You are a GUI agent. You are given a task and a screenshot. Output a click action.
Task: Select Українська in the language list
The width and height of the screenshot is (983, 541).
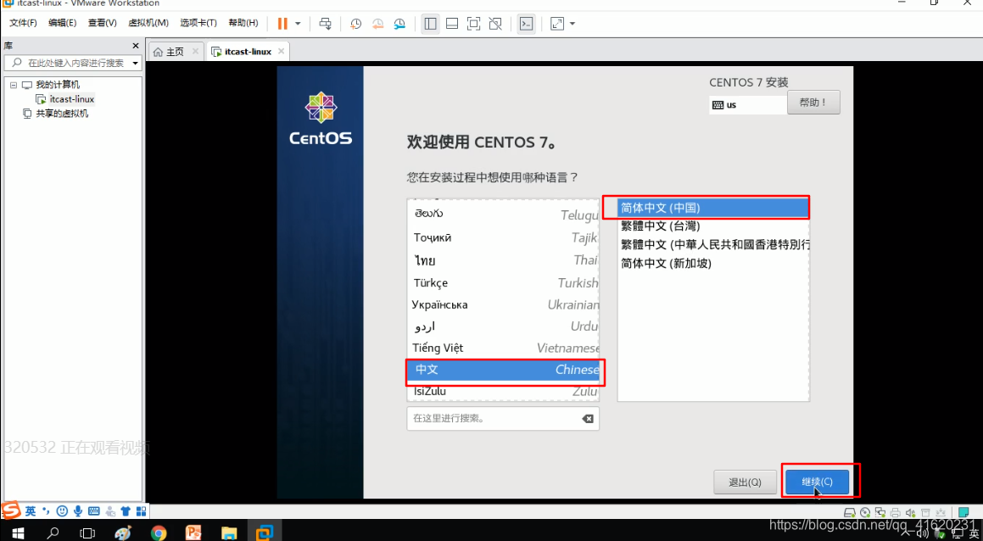point(503,304)
